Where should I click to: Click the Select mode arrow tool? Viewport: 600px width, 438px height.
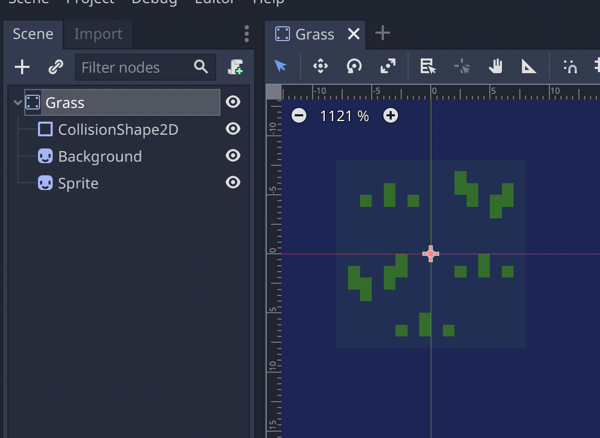(x=280, y=66)
